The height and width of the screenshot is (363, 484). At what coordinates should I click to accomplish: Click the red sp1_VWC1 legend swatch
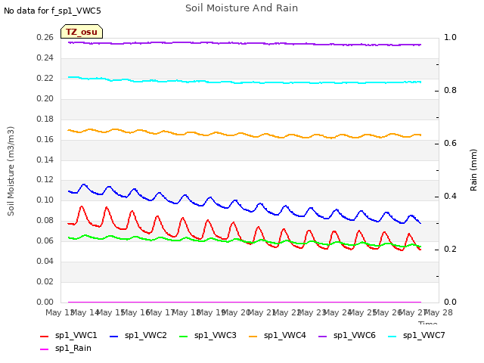point(45,336)
